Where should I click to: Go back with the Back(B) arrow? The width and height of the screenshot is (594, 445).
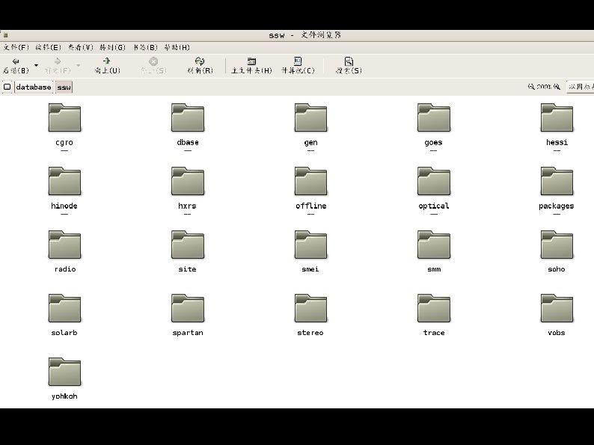16,66
